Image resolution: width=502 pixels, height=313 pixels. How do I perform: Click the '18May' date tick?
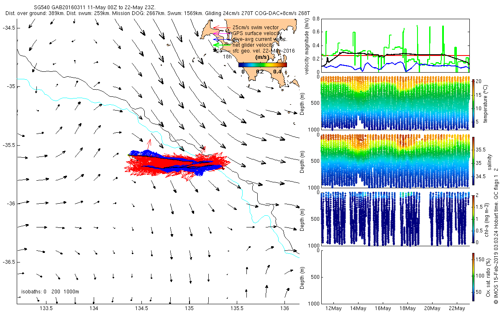point(408,308)
